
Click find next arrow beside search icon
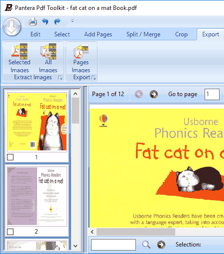click(161, 245)
